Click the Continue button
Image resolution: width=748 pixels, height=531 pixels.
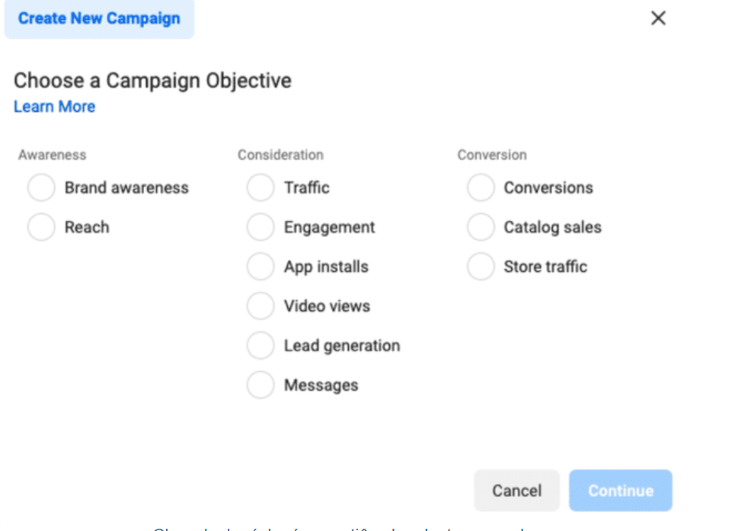point(620,491)
